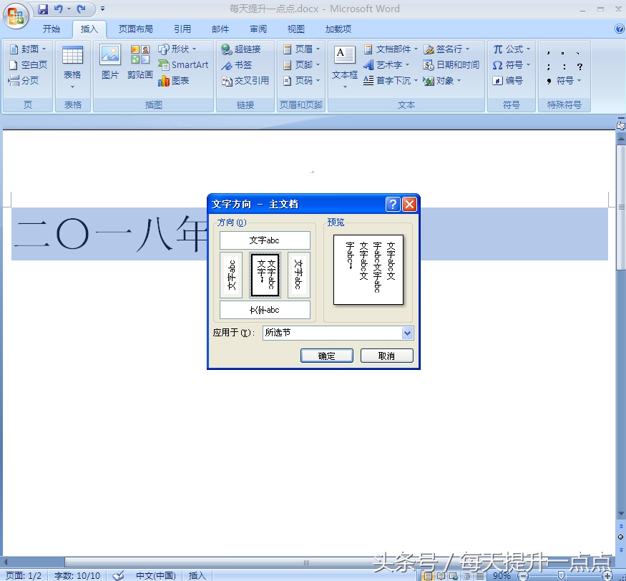
Task: Insert a blank page (空白页)
Action: pos(28,65)
